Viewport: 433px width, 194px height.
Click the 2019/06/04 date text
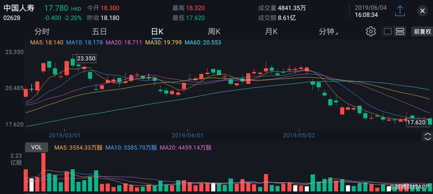(371, 8)
